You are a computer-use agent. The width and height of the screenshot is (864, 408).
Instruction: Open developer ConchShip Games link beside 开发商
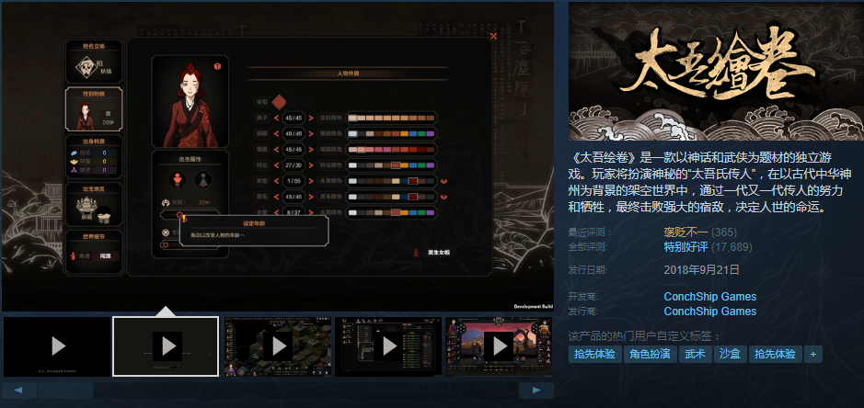(709, 297)
